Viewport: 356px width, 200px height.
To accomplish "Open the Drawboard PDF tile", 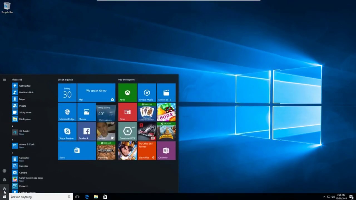I will (x=127, y=131).
